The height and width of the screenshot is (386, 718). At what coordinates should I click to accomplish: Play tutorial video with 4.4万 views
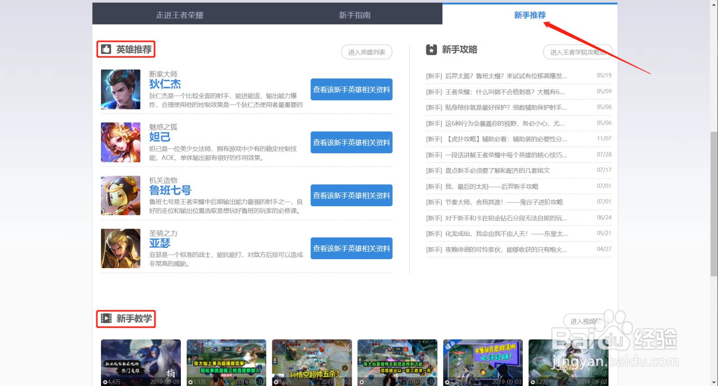coord(141,362)
